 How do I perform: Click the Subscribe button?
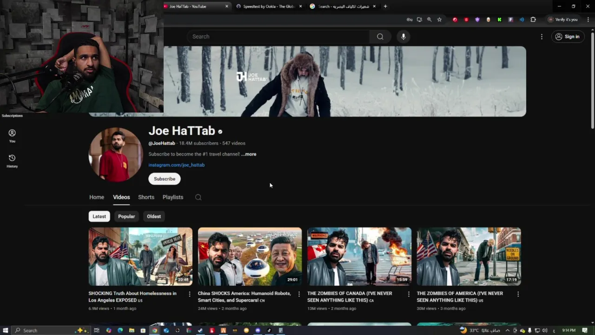pyautogui.click(x=165, y=179)
